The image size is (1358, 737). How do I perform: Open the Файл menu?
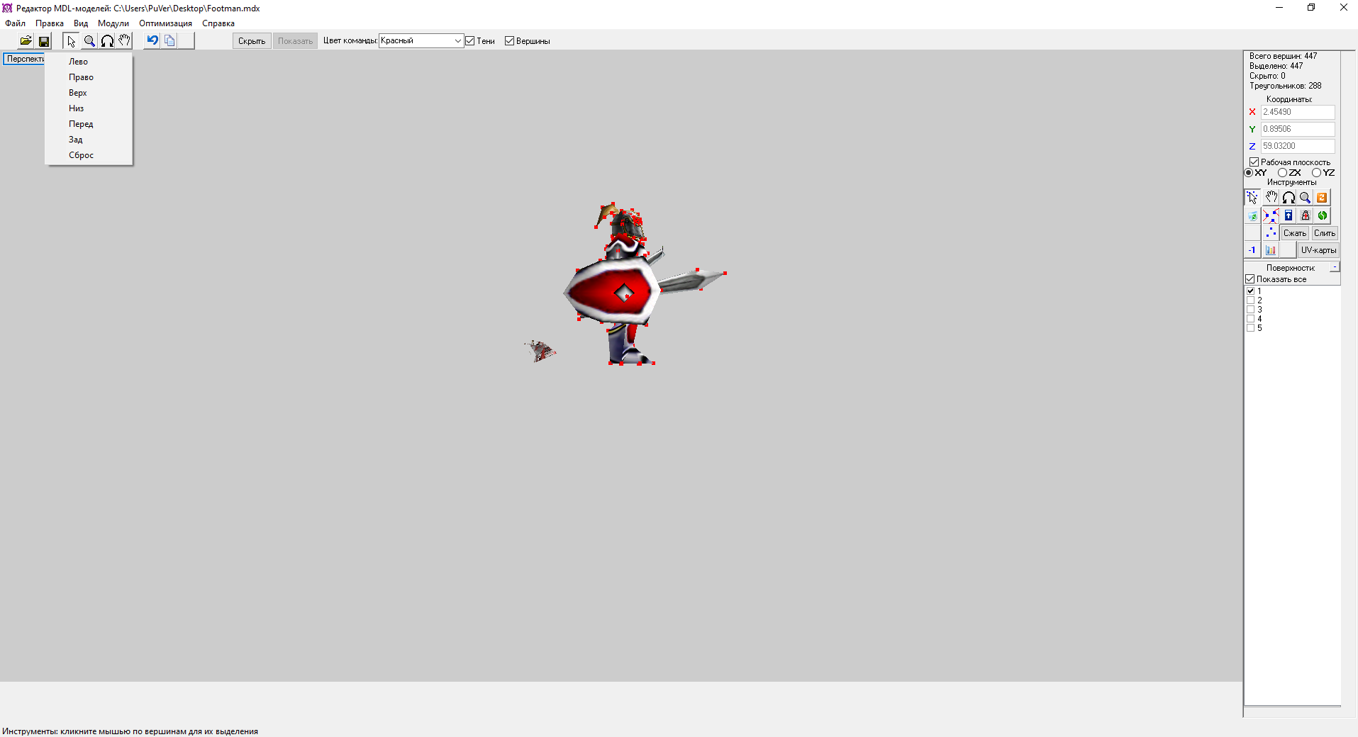(x=16, y=23)
